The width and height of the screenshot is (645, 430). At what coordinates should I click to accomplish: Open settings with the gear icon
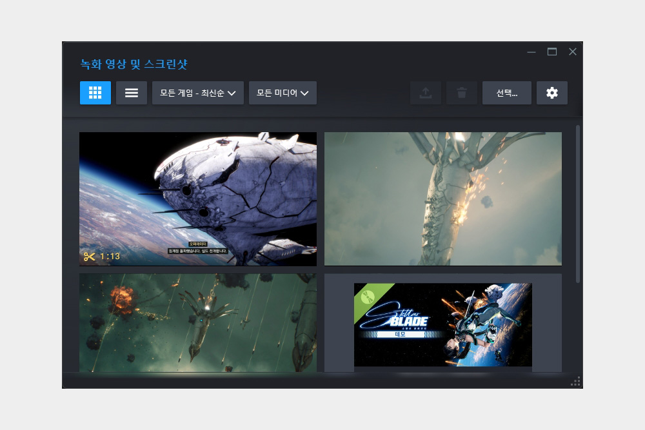coord(552,93)
